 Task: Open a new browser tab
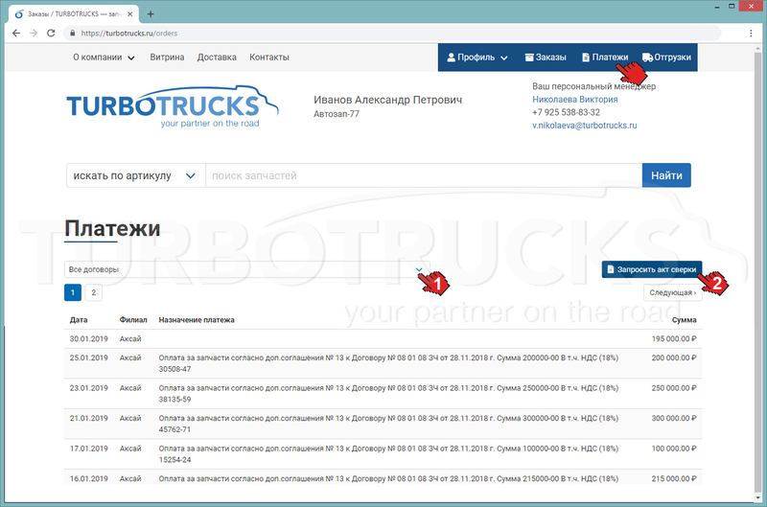coord(151,14)
